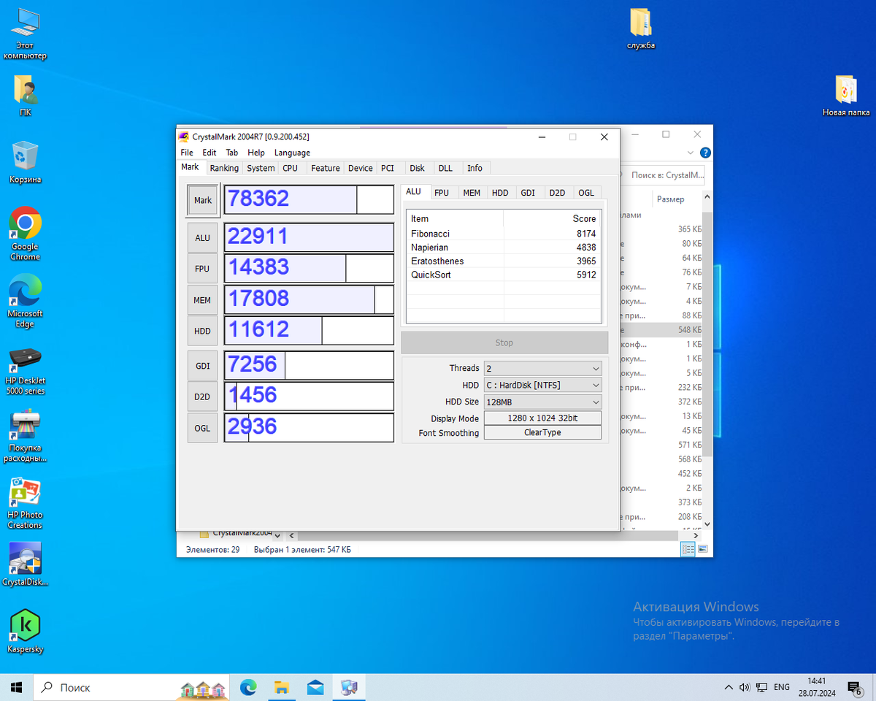Open the HDD Size dropdown
The height and width of the screenshot is (701, 876).
542,402
